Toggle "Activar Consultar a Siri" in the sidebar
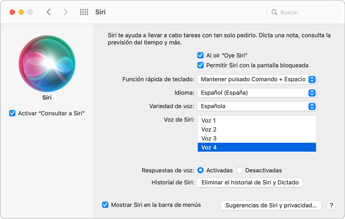The width and height of the screenshot is (345, 219). (12, 113)
